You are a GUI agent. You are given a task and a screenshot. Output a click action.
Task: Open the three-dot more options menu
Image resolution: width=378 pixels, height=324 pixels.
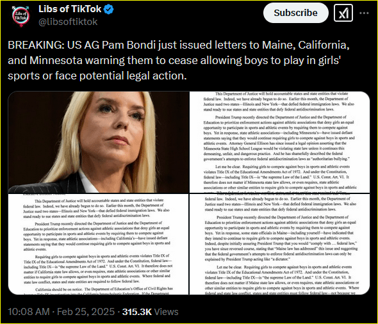point(364,13)
